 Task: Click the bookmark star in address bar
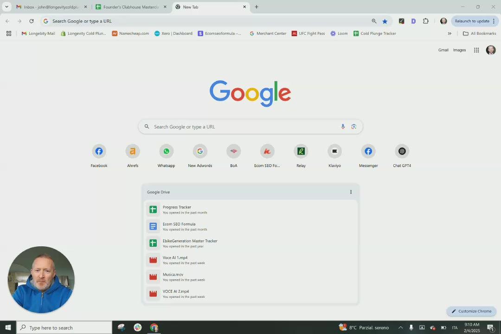[x=385, y=21]
